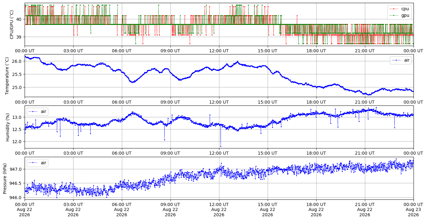426x220 pixels.
Task: Click the green gpu legend line marker
Action: pos(394,15)
